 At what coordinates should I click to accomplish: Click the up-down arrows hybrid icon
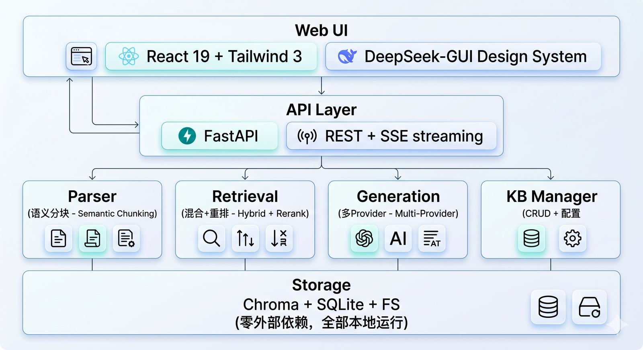point(245,238)
